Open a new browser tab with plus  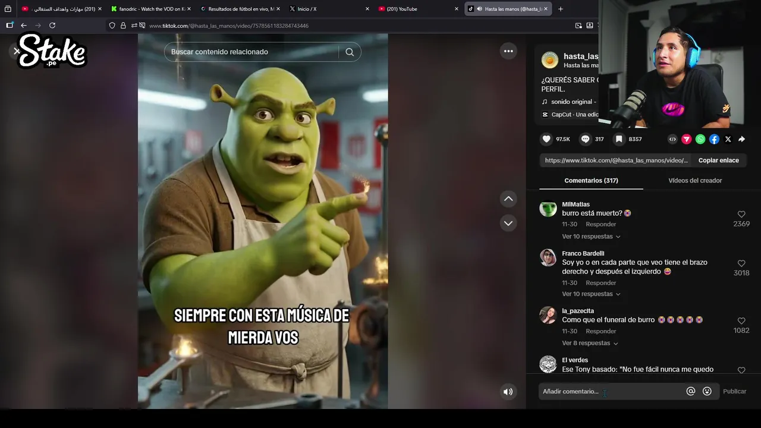(x=560, y=9)
